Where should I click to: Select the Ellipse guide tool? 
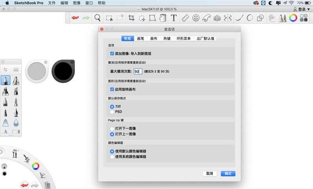click(196, 18)
